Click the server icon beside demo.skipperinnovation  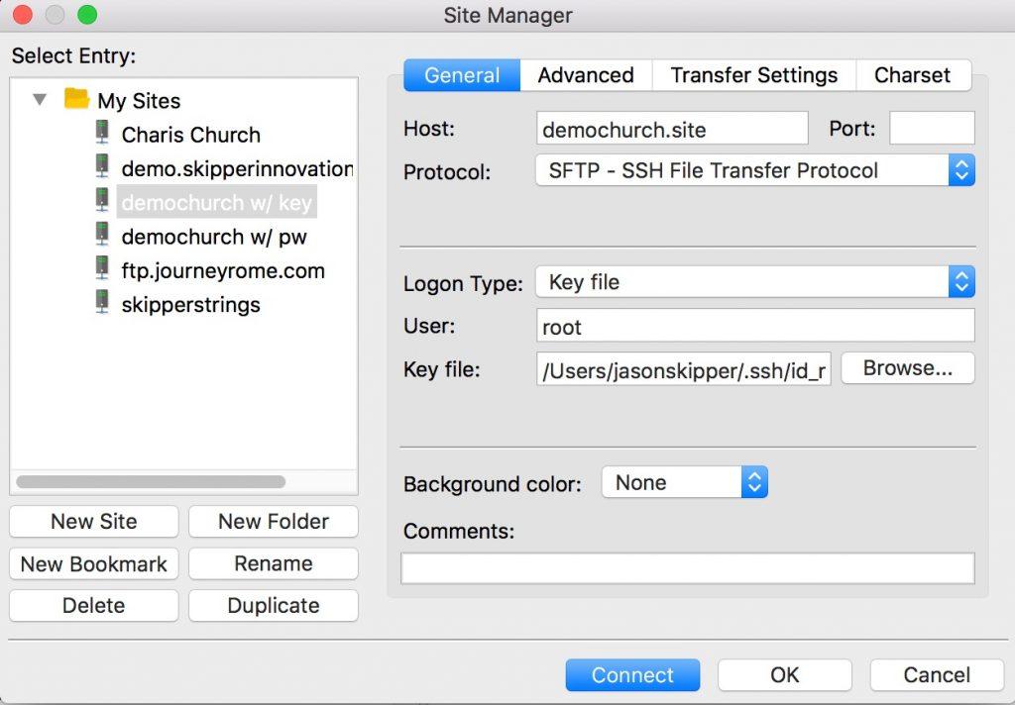pyautogui.click(x=102, y=166)
